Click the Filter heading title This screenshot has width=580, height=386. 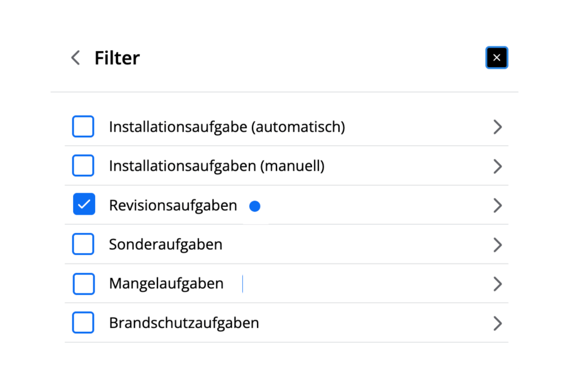click(117, 58)
